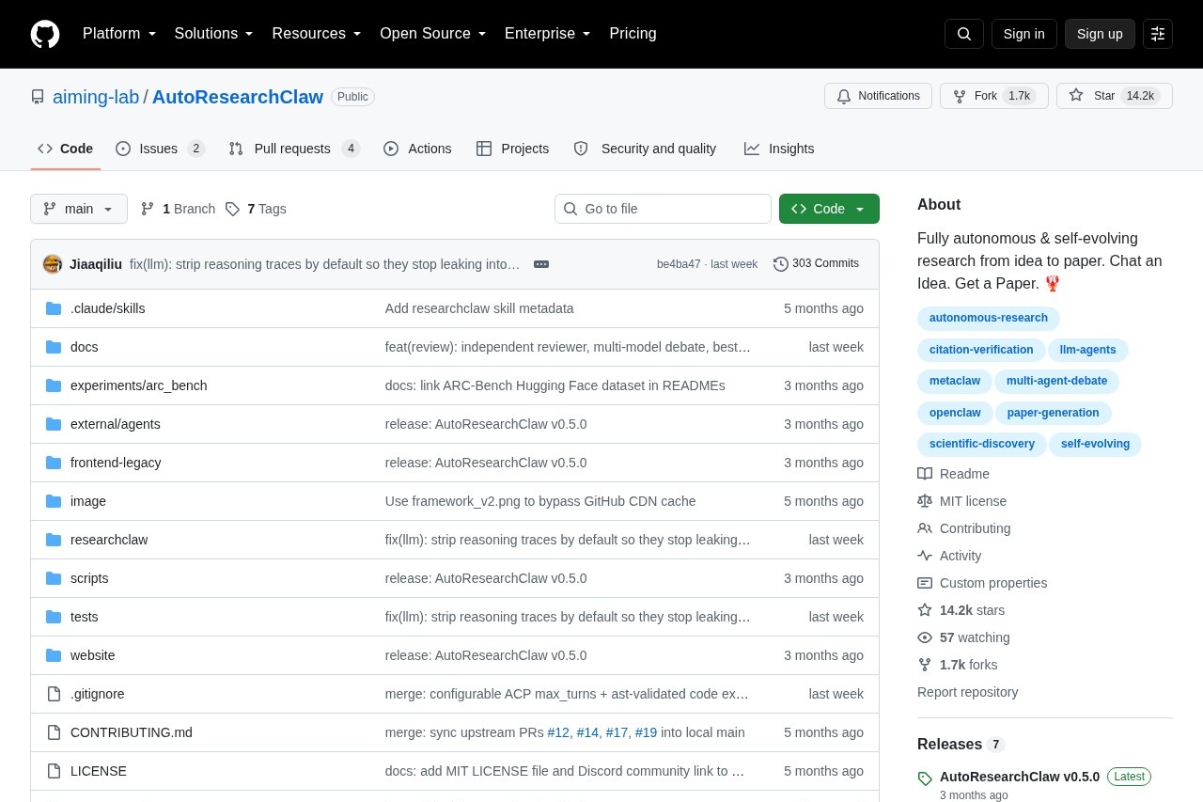Open the aiming-lab owner link
Screen dimensions: 1203x802
96,97
